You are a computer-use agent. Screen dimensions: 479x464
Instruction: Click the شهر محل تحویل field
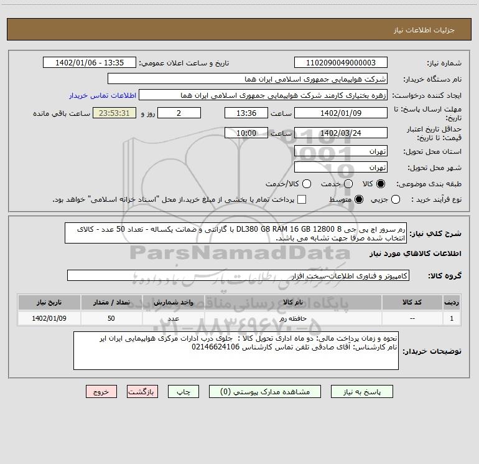click(340, 168)
